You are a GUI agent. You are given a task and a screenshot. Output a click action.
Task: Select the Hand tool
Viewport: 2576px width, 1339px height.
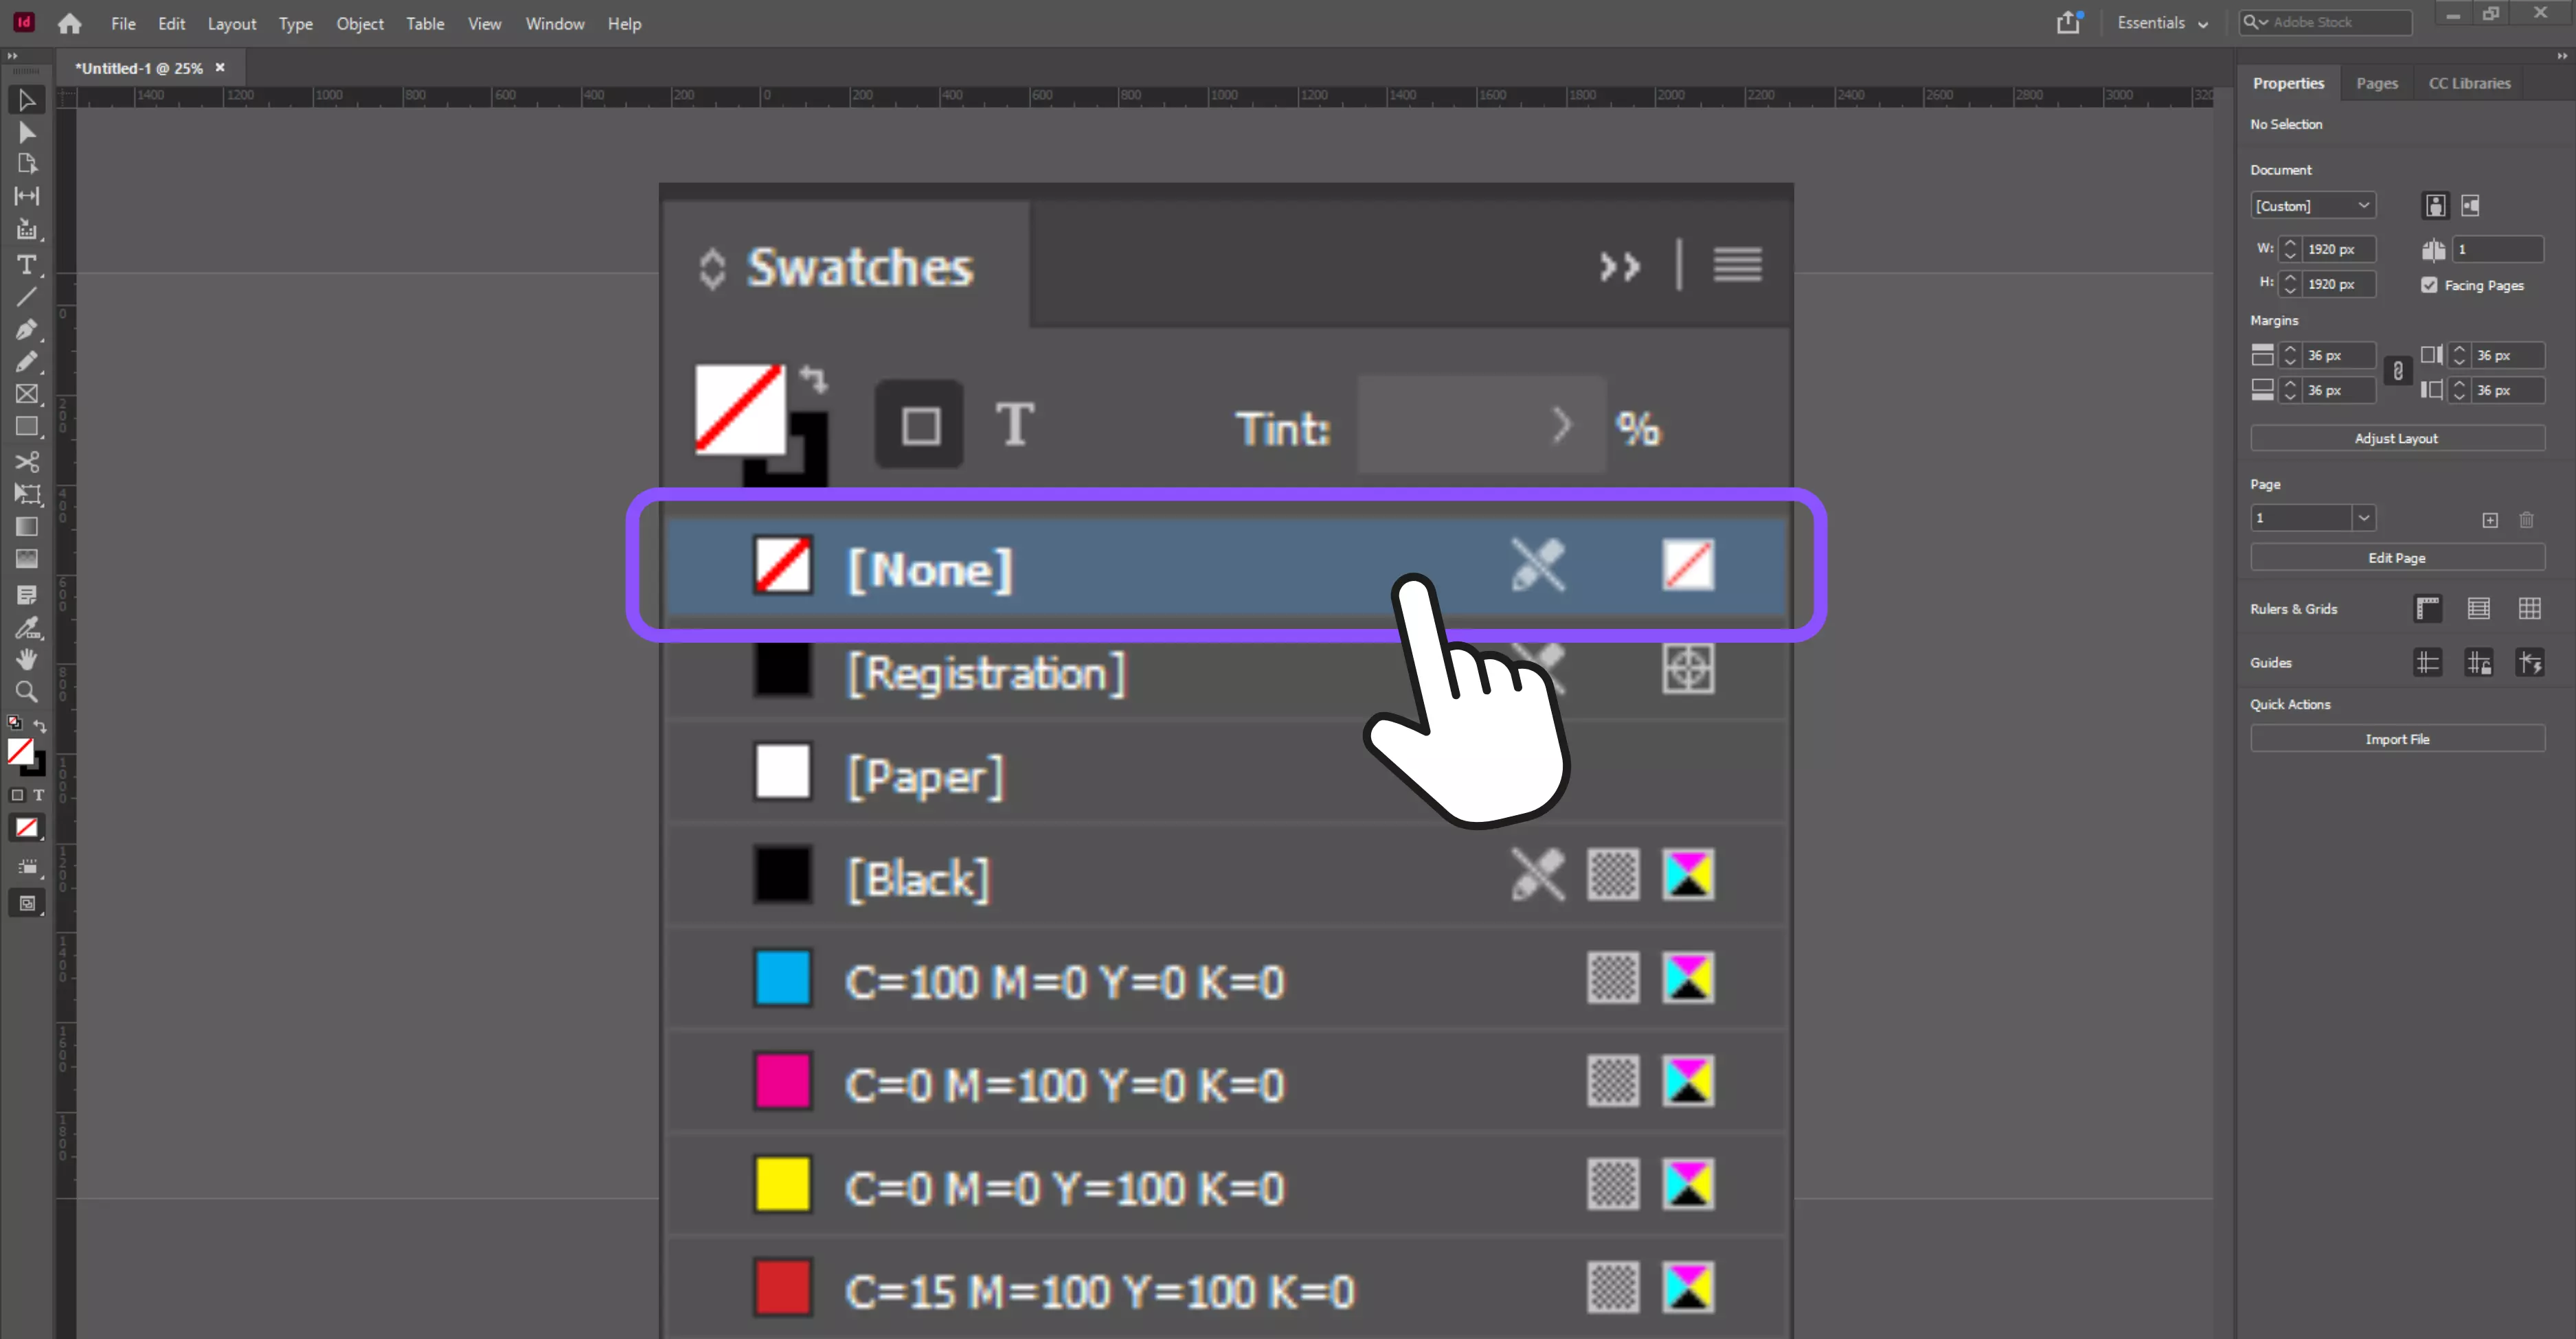tap(27, 659)
